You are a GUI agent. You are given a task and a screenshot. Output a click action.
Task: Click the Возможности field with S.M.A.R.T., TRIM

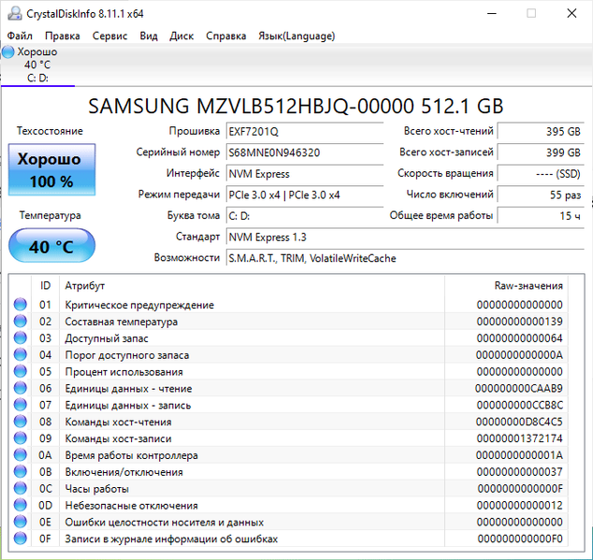coord(405,259)
